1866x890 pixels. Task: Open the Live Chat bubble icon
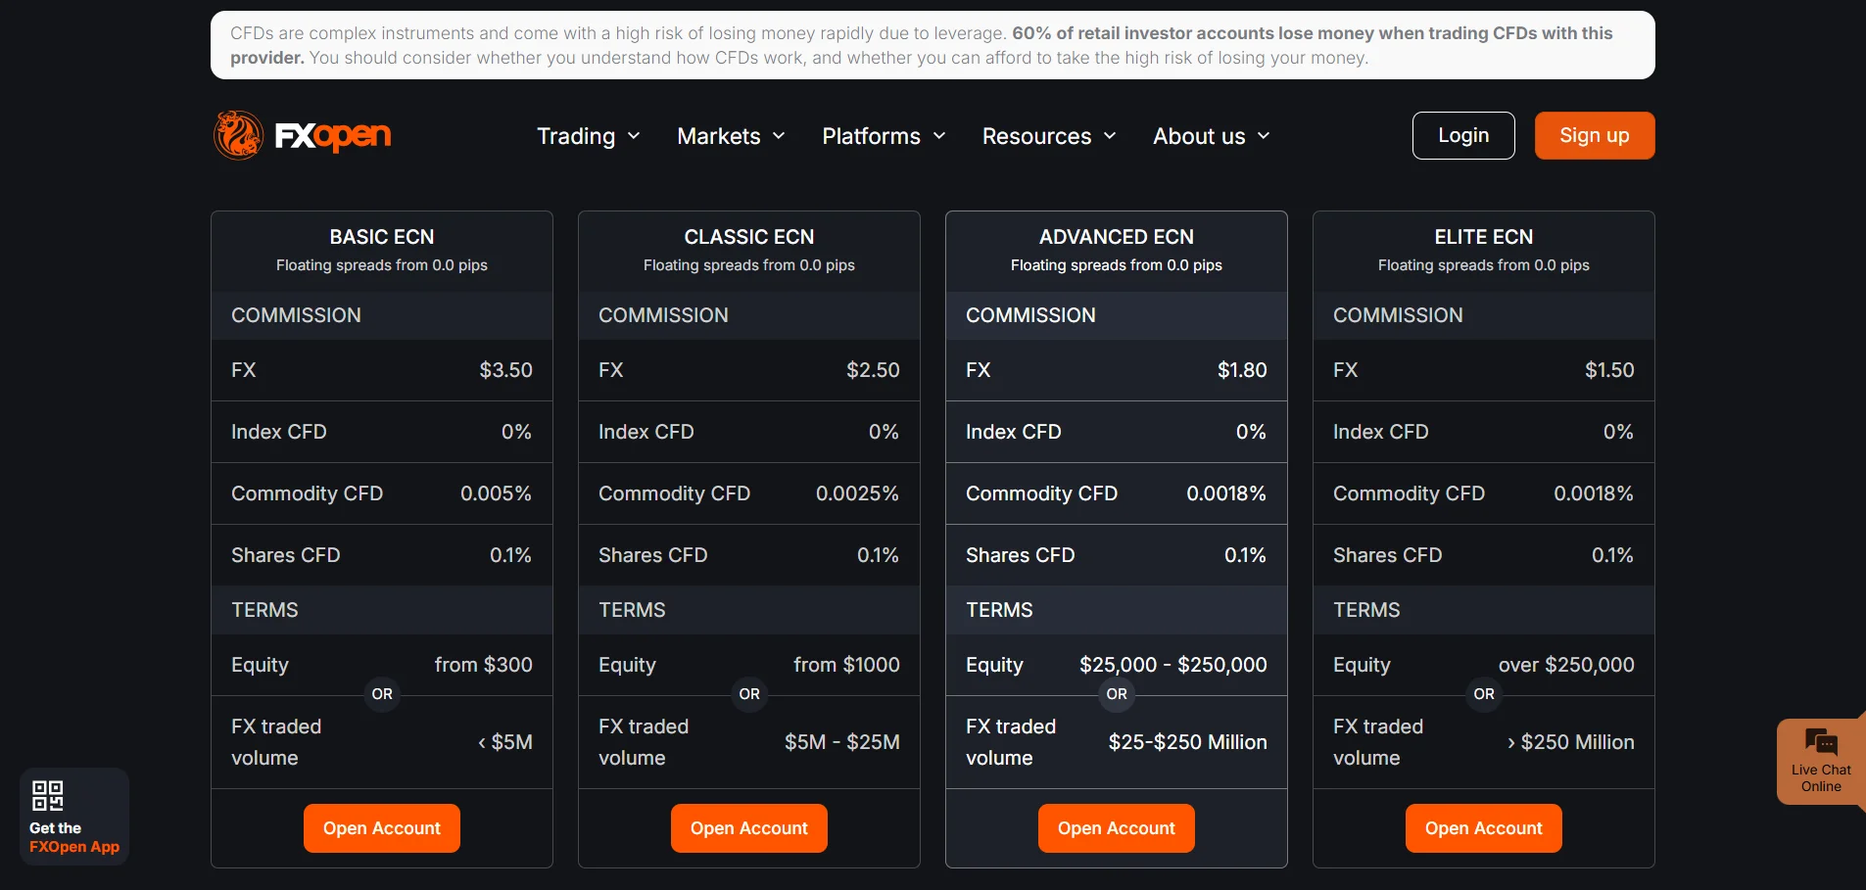[1821, 742]
